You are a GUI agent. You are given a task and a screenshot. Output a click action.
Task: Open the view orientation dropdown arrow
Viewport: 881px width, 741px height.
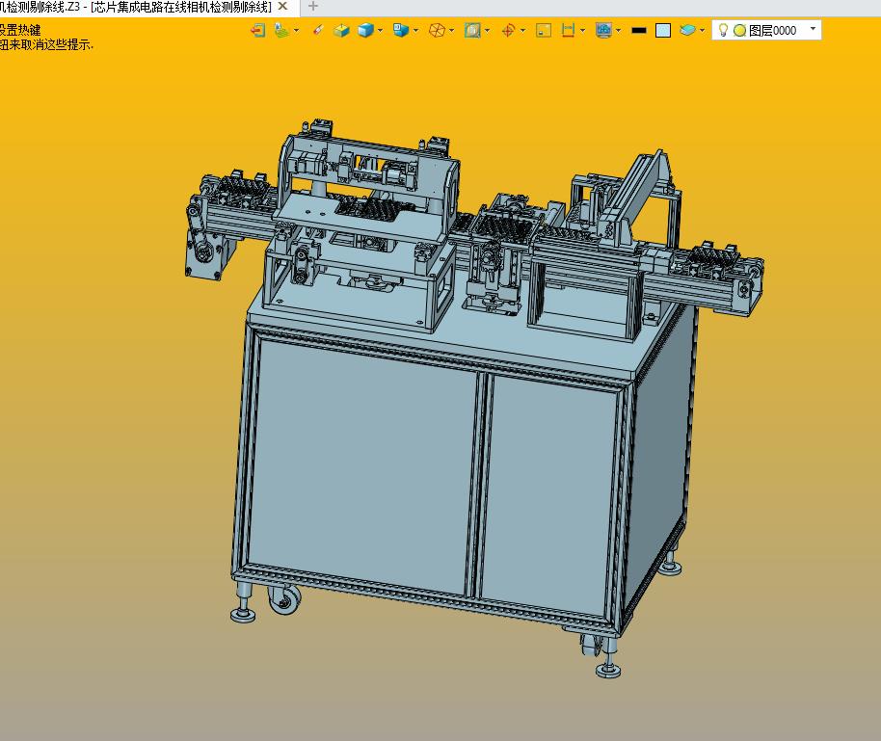415,30
